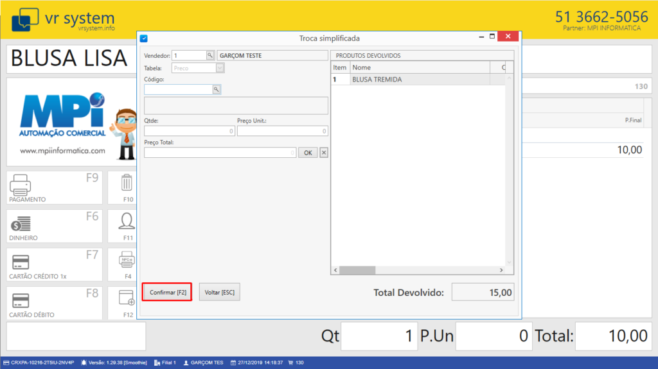The width and height of the screenshot is (658, 369).
Task: Choose the Cartão Crédito 1x card icon
Action: (21, 262)
